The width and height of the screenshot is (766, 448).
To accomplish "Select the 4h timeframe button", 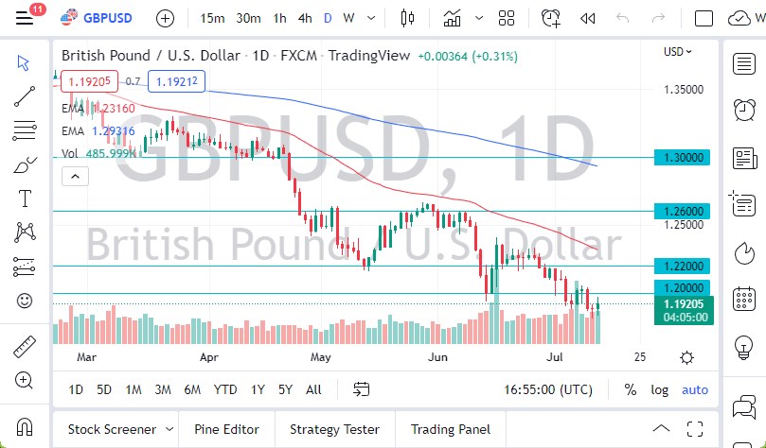I will (x=305, y=18).
